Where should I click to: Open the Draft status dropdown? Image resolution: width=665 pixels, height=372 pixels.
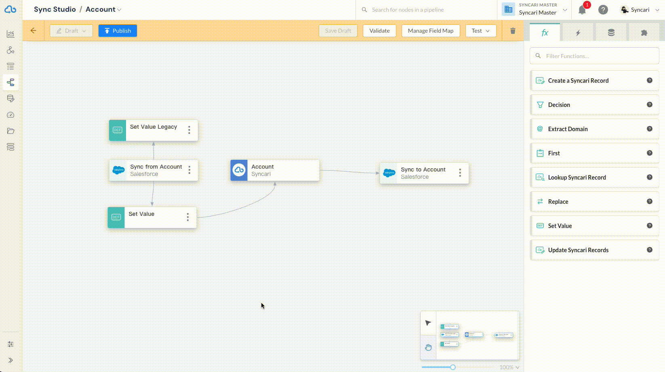click(71, 31)
